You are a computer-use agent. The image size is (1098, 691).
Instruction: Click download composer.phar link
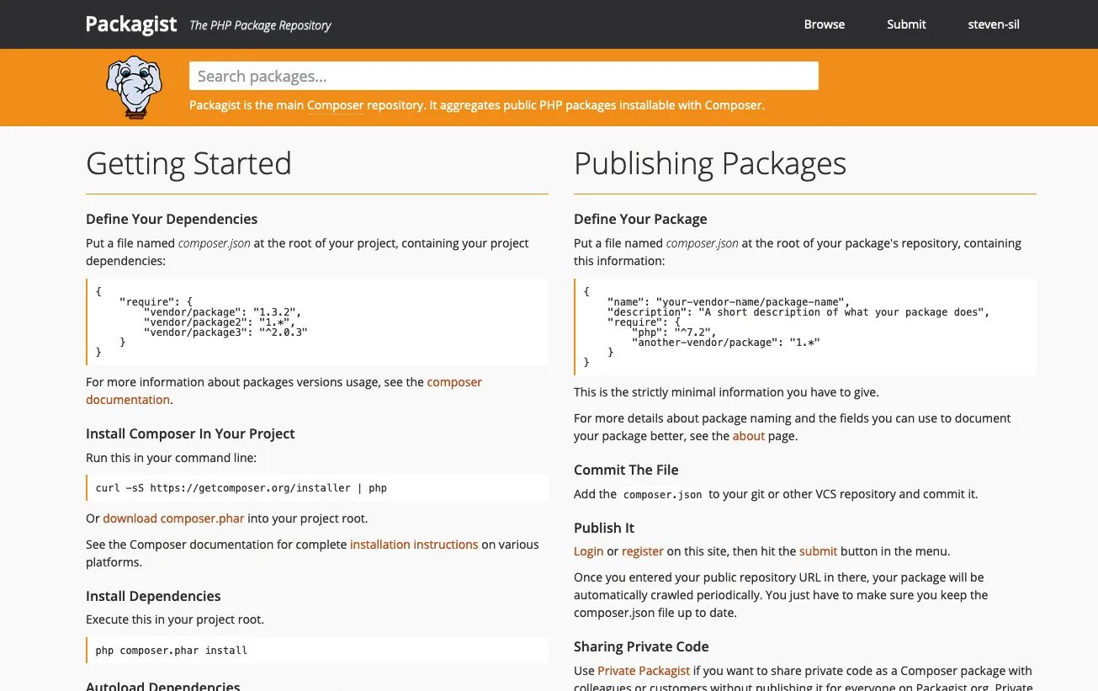[173, 518]
